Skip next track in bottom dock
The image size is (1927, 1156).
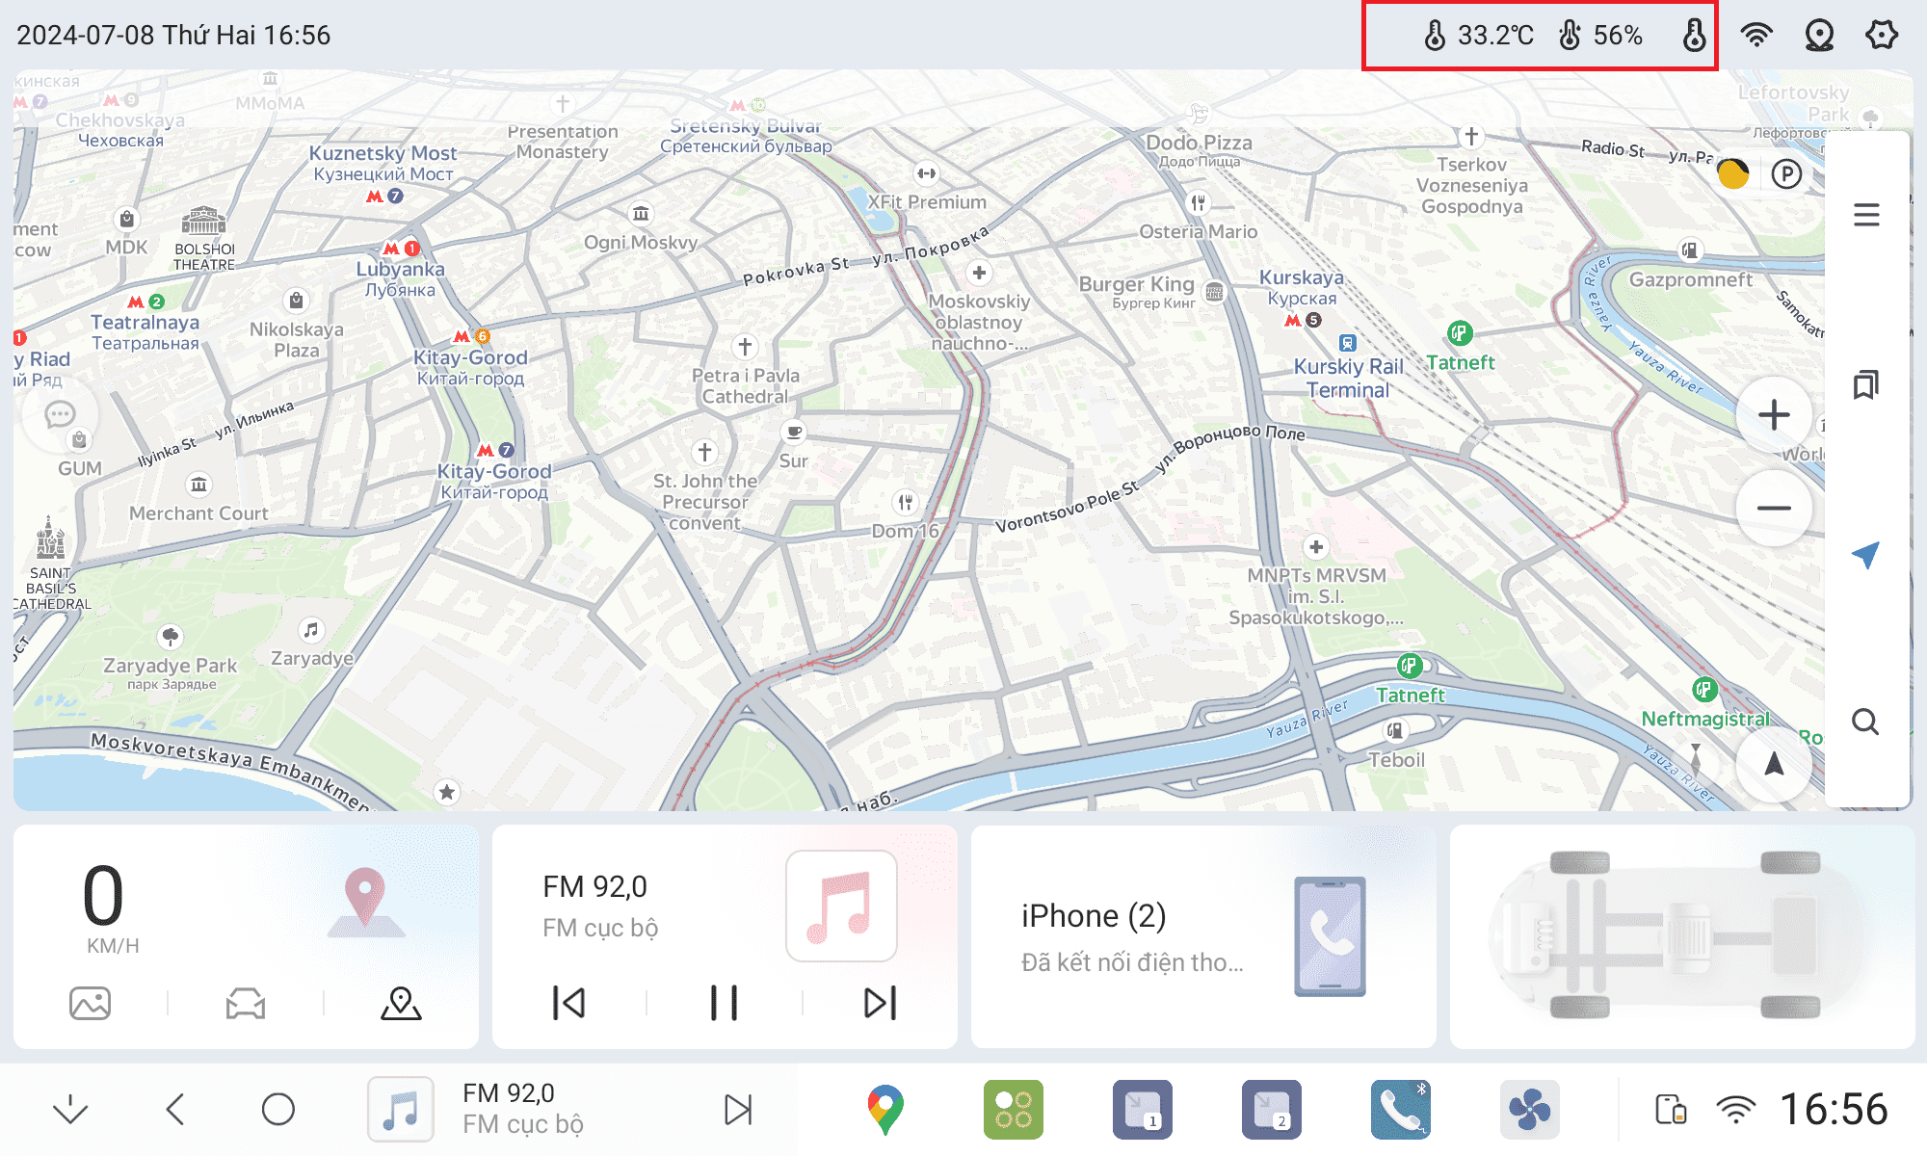[x=738, y=1110]
